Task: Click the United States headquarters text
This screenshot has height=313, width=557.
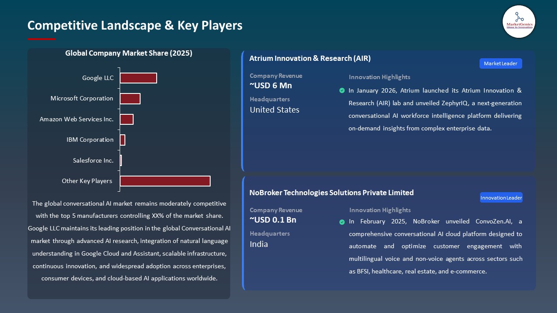Action: tap(274, 110)
